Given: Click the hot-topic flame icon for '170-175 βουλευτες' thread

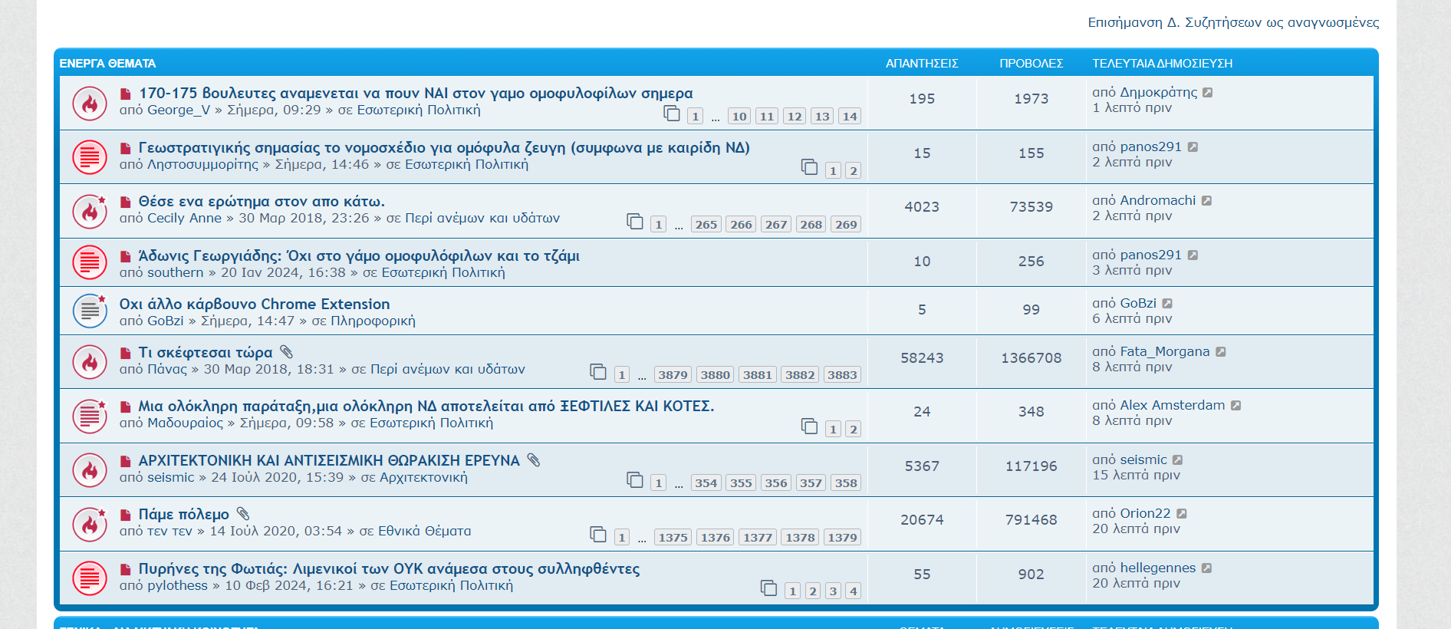Looking at the screenshot, I should (x=90, y=104).
